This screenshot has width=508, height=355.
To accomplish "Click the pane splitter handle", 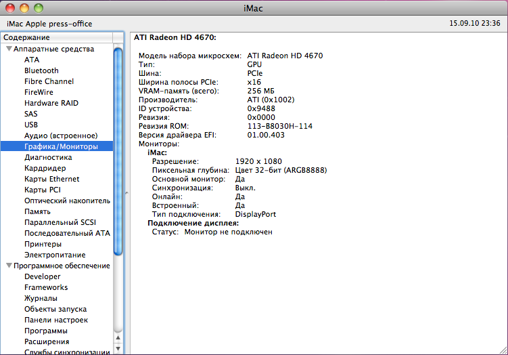I will [x=126, y=193].
